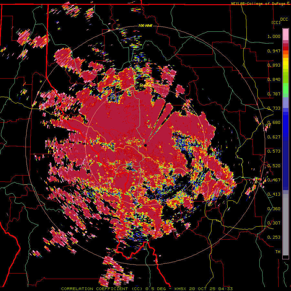Screen dimensions: 291x291
Task: Click the [CC] legend heading
Action: pos(276,22)
